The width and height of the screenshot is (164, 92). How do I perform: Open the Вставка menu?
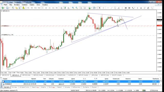tap(17, 5)
